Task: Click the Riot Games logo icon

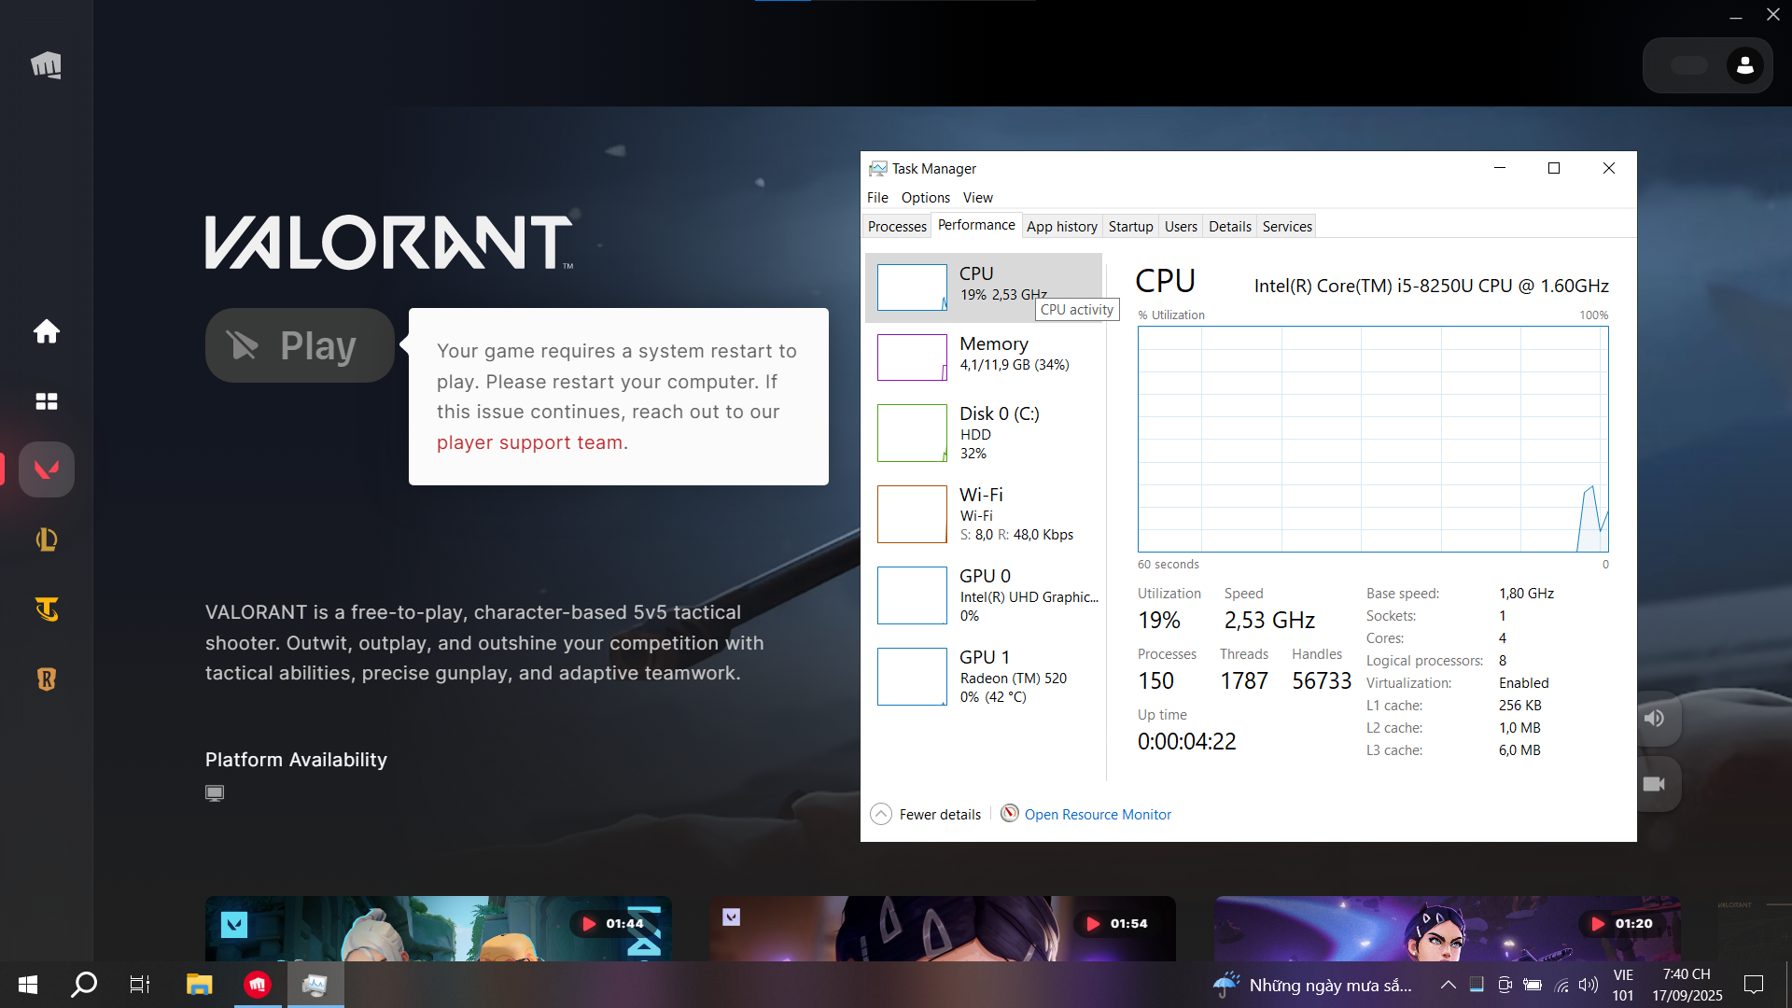Action: [46, 64]
